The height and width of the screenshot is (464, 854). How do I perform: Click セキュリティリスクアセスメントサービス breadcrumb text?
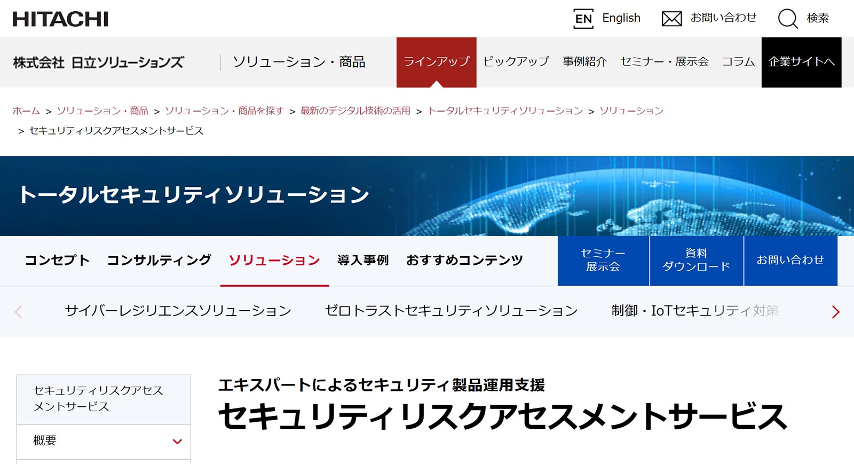coord(116,131)
